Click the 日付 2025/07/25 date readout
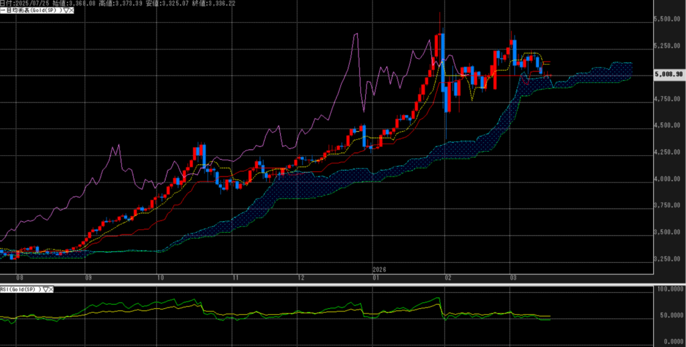Viewport: 686px width, 347px height. click(x=27, y=3)
